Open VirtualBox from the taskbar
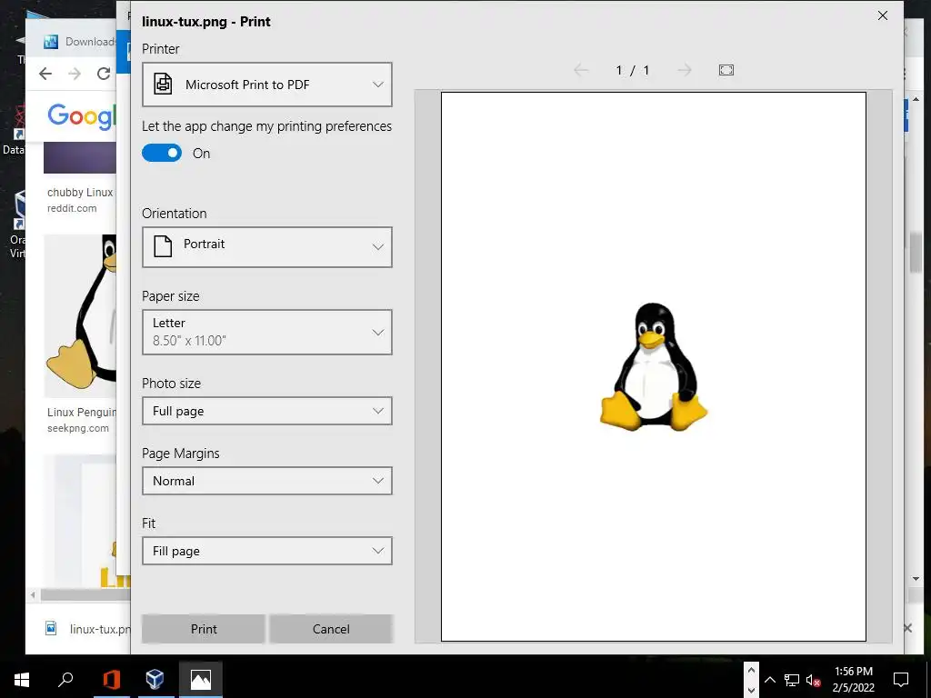The width and height of the screenshot is (931, 698). pos(155,679)
